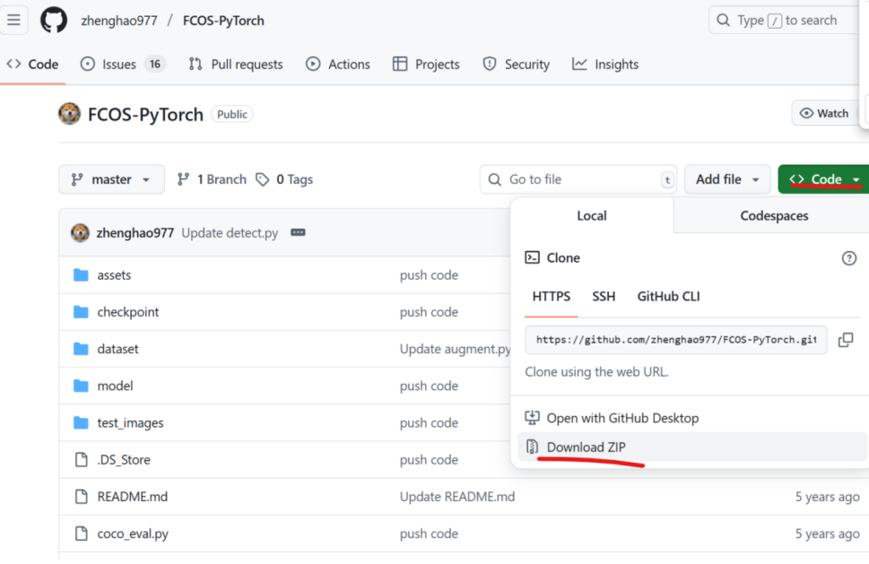Switch to the Codespaces tab

tap(774, 216)
